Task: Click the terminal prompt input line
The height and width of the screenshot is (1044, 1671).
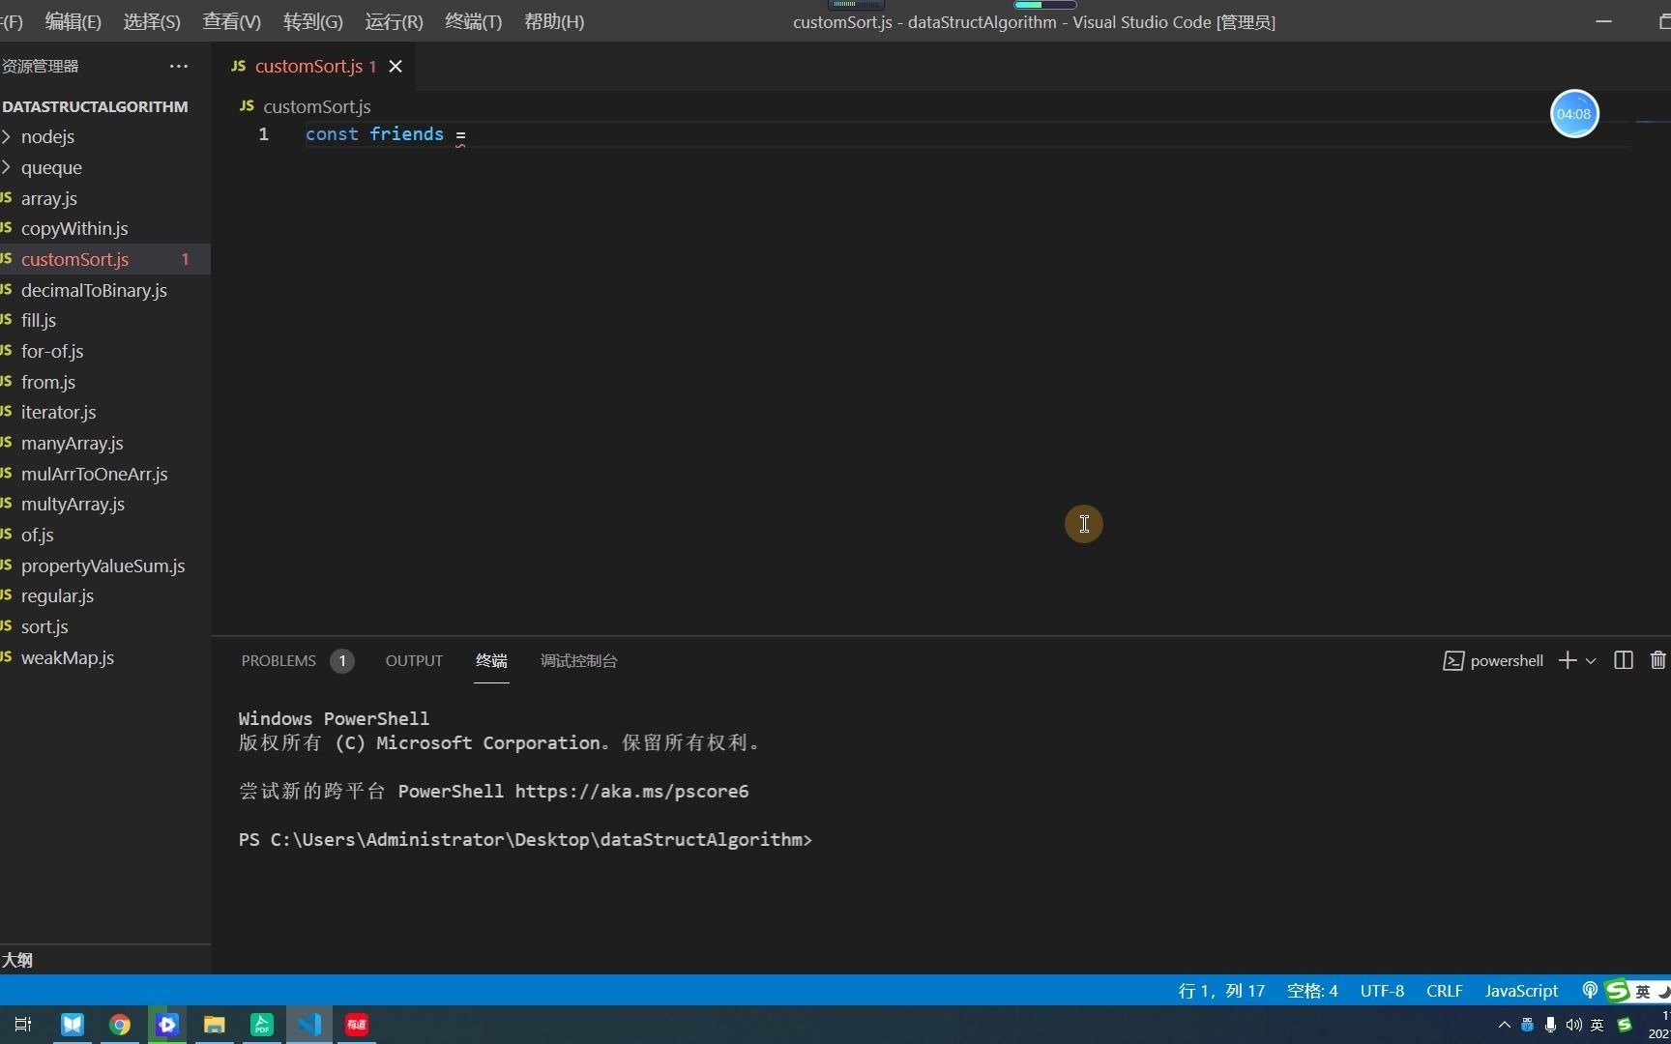Action: pos(525,839)
